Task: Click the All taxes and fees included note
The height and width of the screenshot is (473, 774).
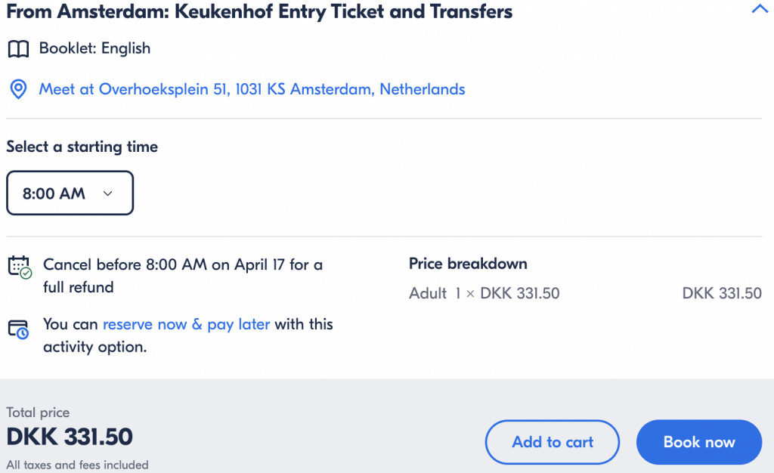Action: 78,465
